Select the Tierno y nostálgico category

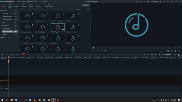7,19
